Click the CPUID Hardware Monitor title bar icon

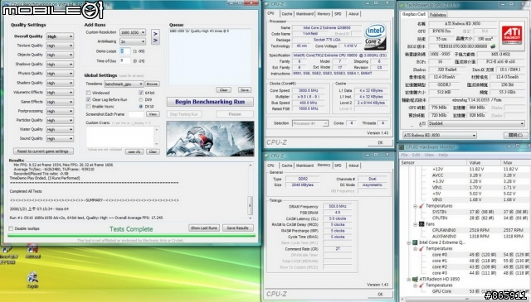402,147
